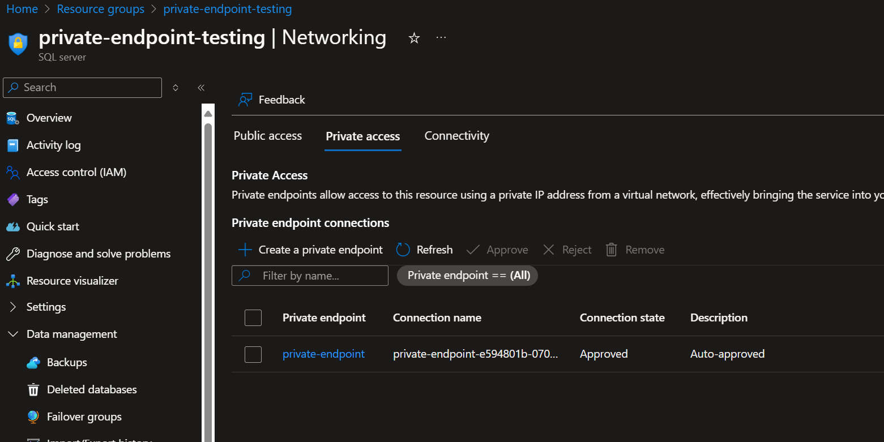The width and height of the screenshot is (884, 442).
Task: Click Create a private endpoint label
Action: (x=321, y=250)
